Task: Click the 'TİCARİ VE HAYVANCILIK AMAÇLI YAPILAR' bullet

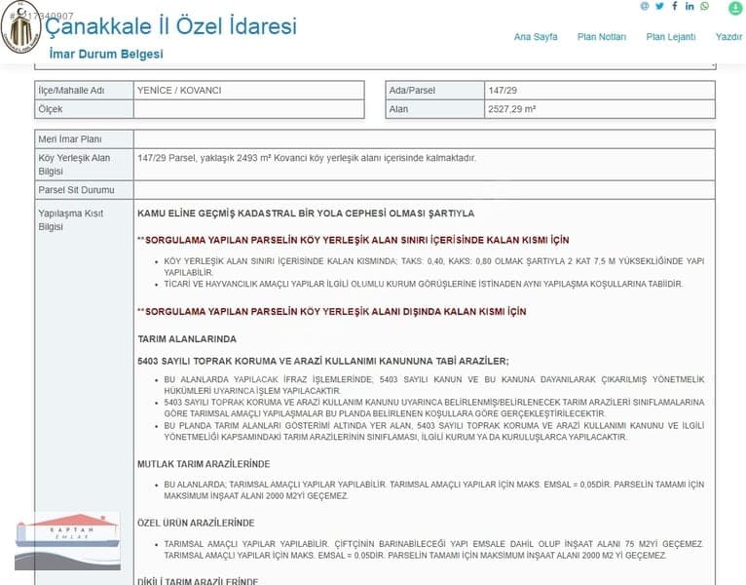Action: (424, 284)
